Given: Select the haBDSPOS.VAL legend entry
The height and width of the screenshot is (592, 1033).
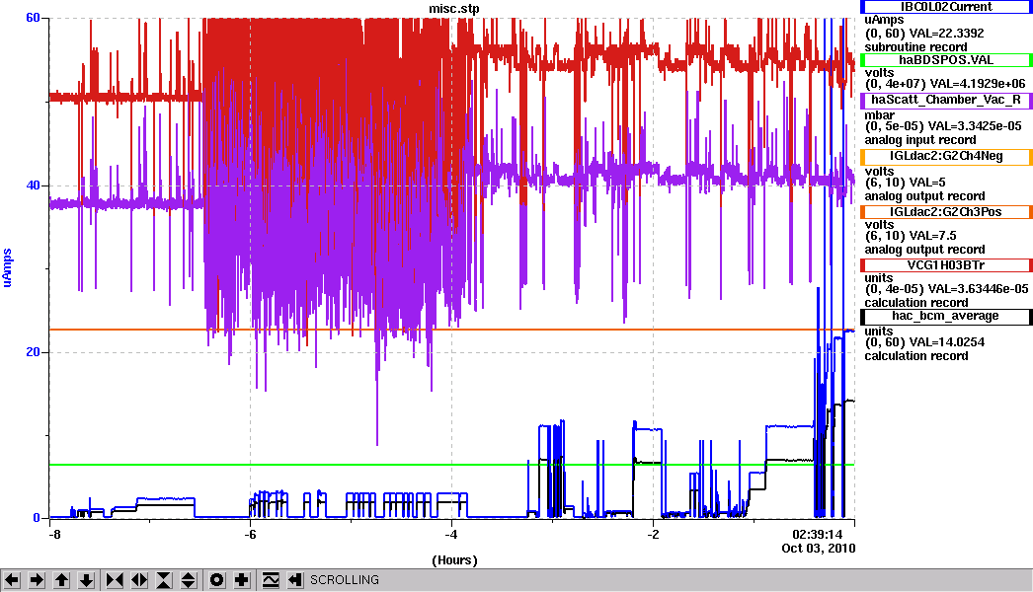Looking at the screenshot, I should (x=946, y=60).
